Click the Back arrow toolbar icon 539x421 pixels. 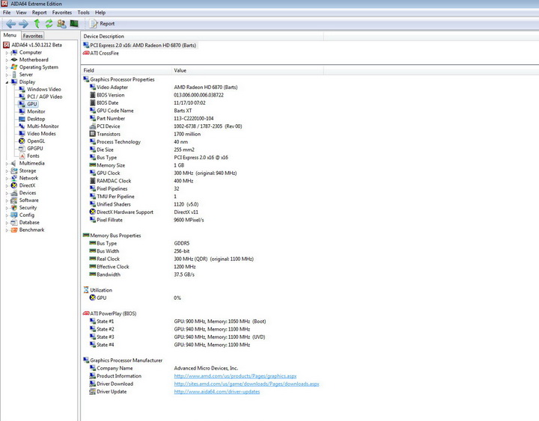tap(10, 24)
